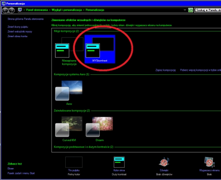221x180 pixels.
Task: Open Zmień ikony pulpitu link
Action: point(18,27)
